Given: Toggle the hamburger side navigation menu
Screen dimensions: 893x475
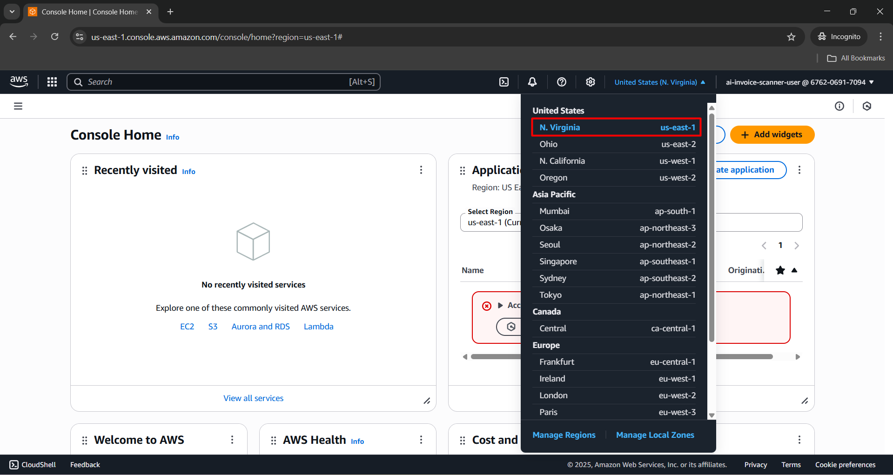Looking at the screenshot, I should [18, 106].
